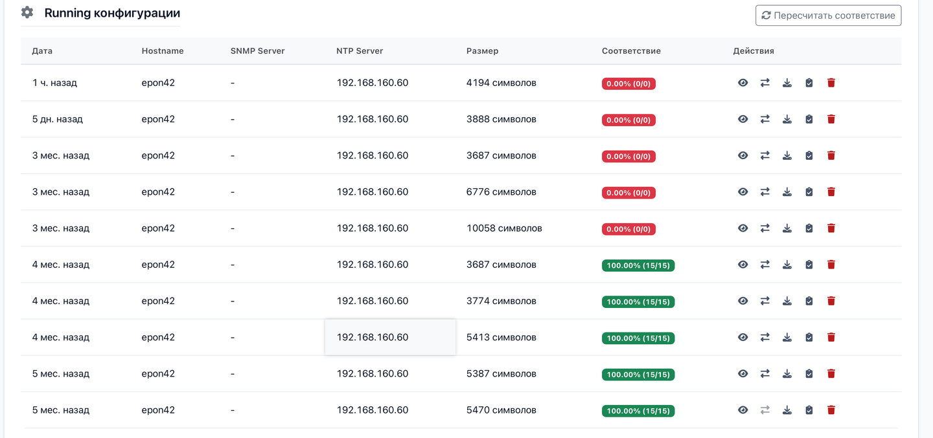Download the 4 мес. назад 3687 символов config
This screenshot has height=438, width=933.
(787, 264)
